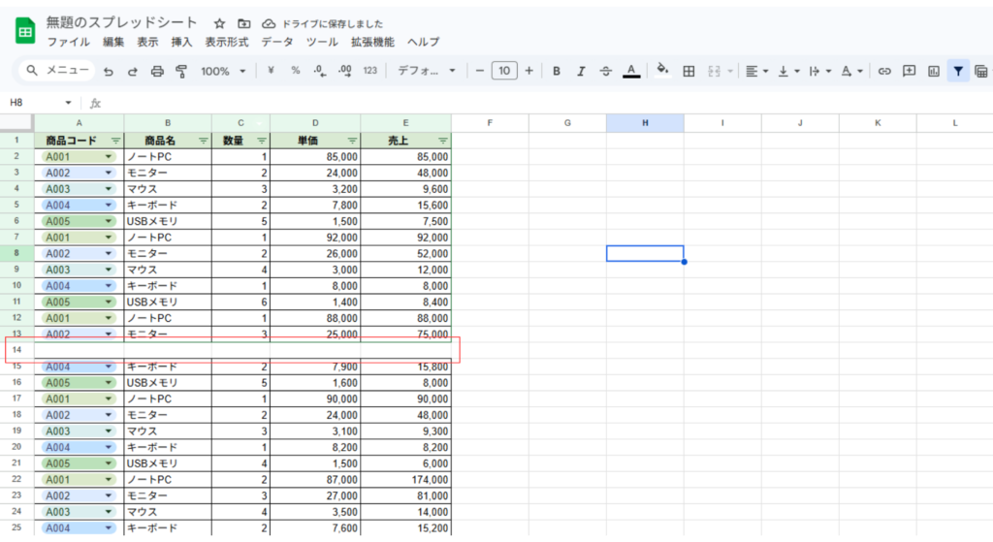Select the paint format roller tool
This screenshot has height=542, width=993.
(180, 71)
